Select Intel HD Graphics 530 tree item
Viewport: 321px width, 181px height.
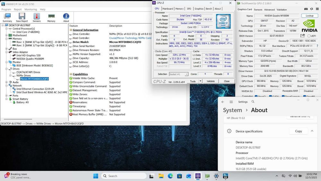29,55
